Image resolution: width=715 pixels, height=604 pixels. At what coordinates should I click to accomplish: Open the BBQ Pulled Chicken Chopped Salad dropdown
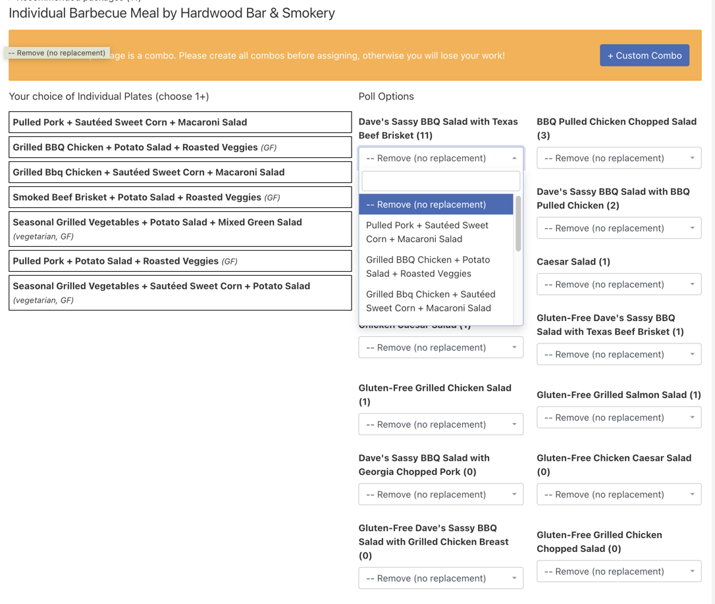click(x=618, y=158)
